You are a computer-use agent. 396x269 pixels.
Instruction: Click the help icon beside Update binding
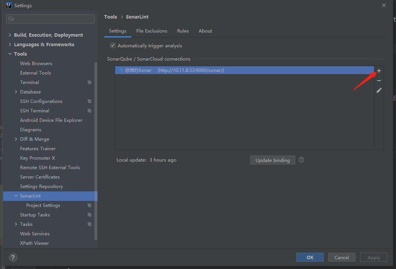pos(301,160)
